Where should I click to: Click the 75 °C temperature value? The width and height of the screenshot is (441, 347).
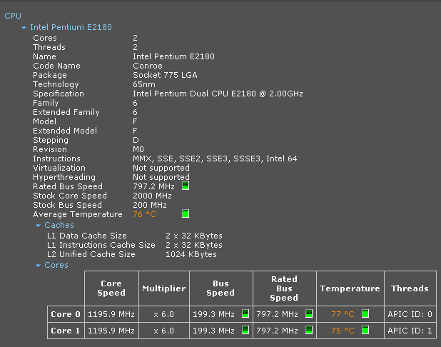point(343,331)
